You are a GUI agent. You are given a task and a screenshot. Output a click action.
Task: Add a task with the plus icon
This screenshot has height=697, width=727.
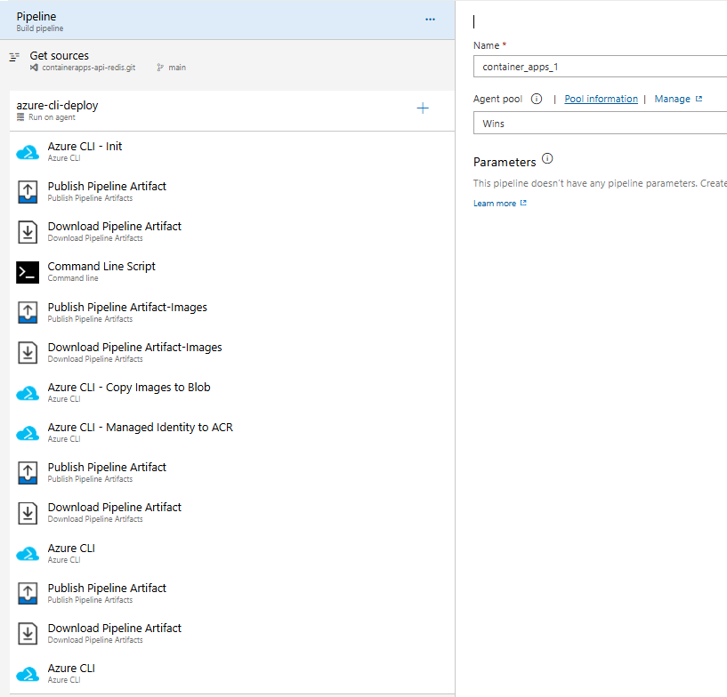coord(423,108)
